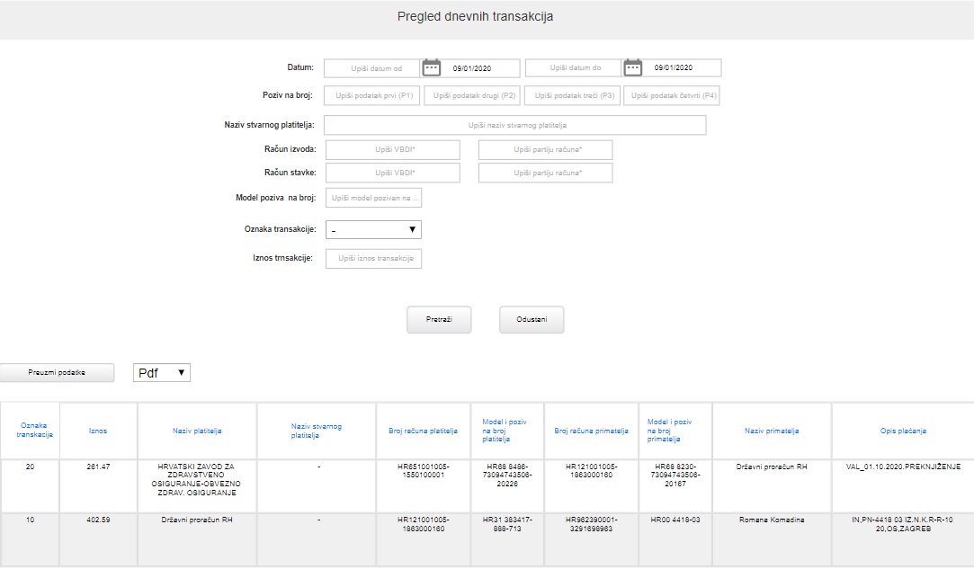The width and height of the screenshot is (974, 569).
Task: Click Račun stavke partija računa input
Action: [x=545, y=173]
